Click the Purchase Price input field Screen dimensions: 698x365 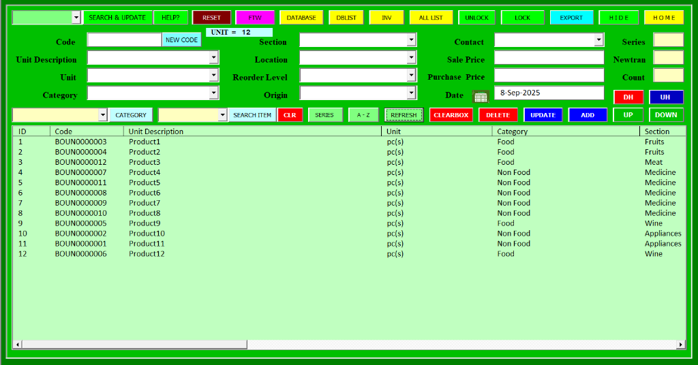tap(549, 75)
